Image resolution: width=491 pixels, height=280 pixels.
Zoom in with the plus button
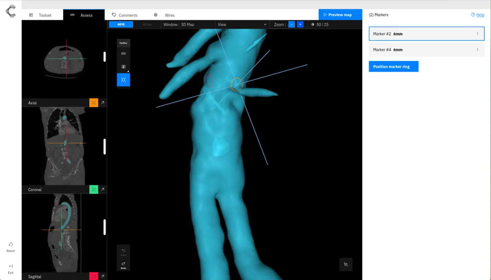(x=300, y=25)
